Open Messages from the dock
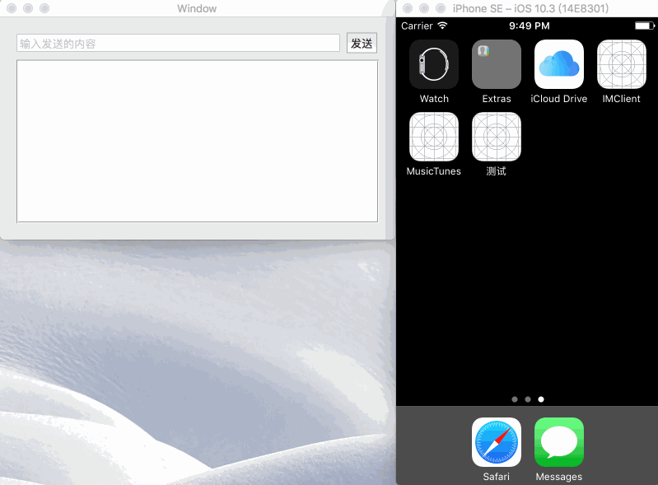The width and height of the screenshot is (658, 485). point(559,442)
